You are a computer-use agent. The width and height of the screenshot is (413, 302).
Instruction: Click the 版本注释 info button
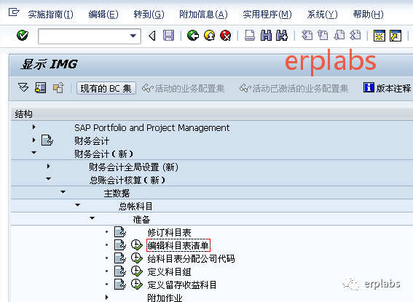[387, 88]
